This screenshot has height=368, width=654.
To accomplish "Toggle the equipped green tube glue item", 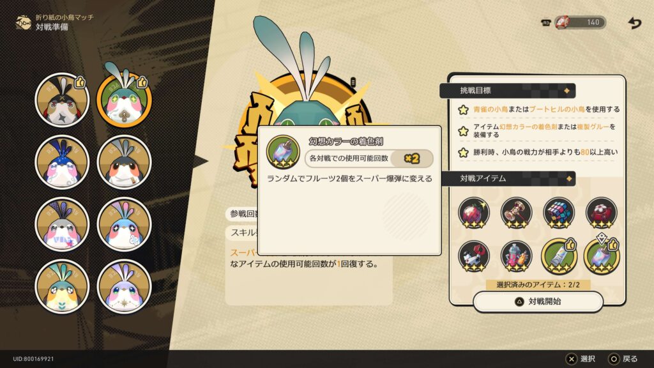I will pos(559,256).
